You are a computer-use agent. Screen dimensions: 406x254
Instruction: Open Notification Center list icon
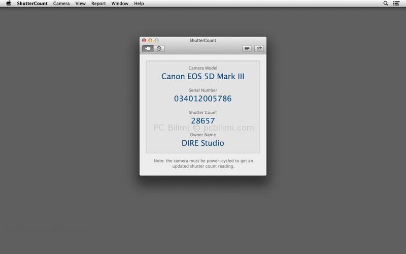[x=396, y=4]
